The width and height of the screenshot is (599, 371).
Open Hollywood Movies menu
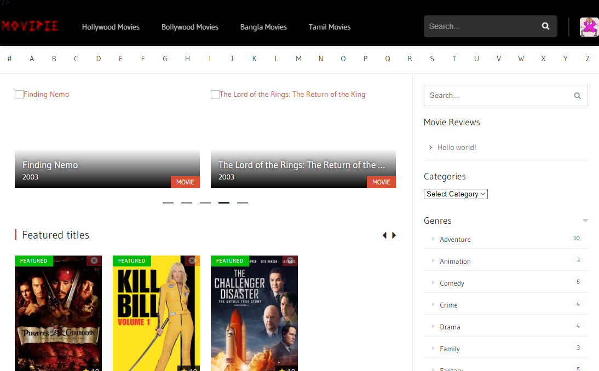coord(111,27)
